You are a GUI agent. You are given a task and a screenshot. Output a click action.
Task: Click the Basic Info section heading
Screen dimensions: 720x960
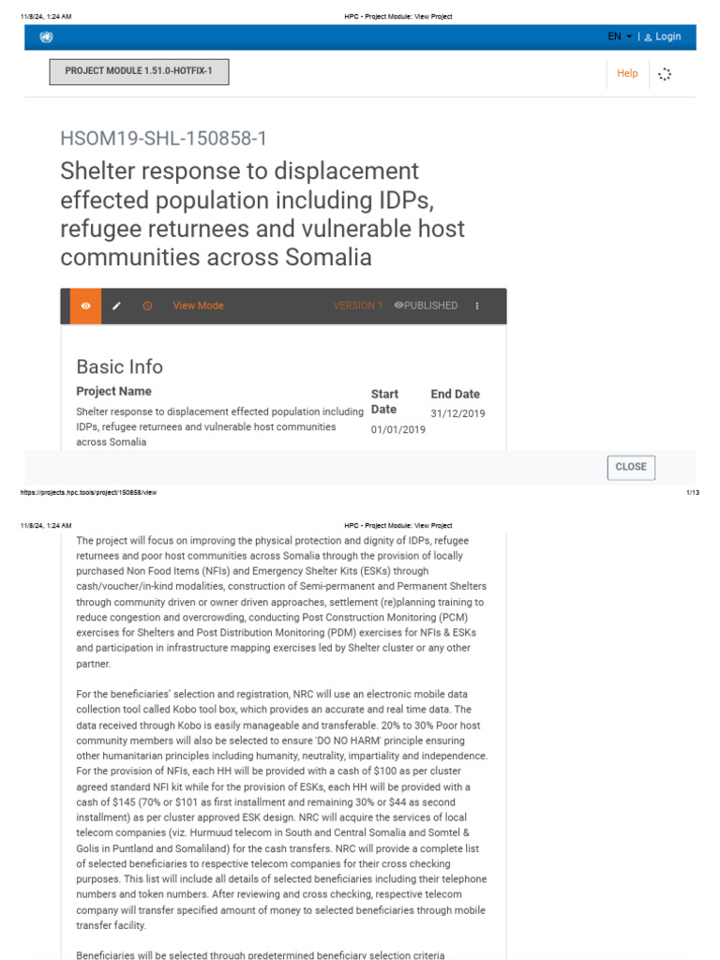(x=119, y=367)
